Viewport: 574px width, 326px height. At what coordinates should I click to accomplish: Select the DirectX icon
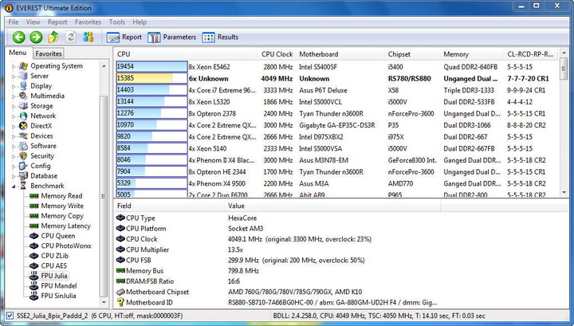point(23,126)
